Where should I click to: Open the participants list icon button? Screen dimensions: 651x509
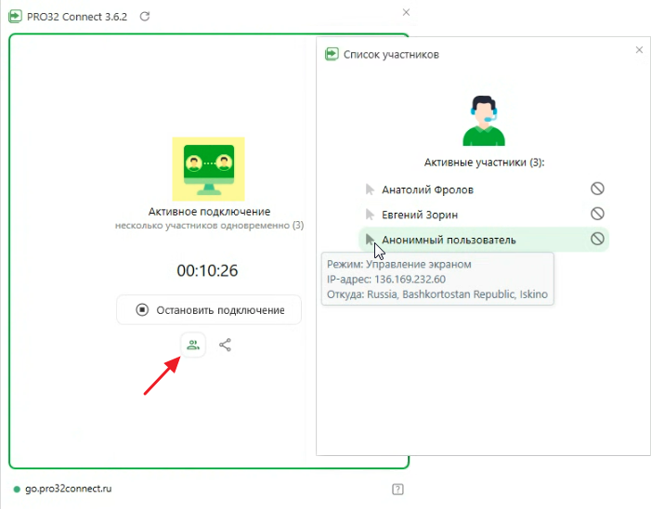[x=192, y=345]
